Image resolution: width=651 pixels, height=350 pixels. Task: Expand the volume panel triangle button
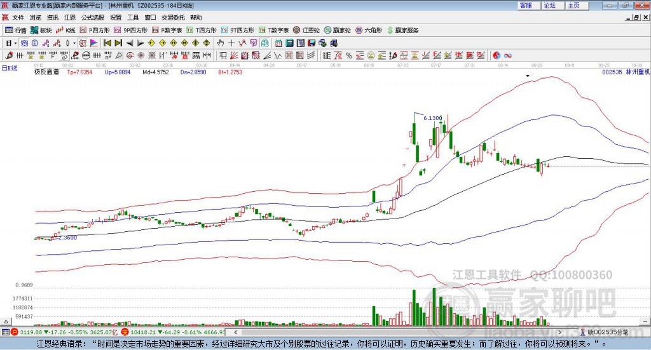click(x=6, y=321)
